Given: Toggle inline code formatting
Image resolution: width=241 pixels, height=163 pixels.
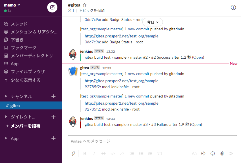Looking at the screenshot, I should point(113,153).
